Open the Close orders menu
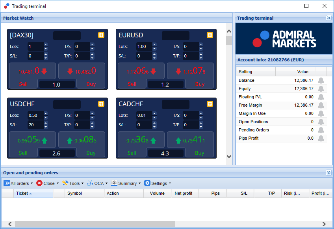334x229 pixels. pos(47,183)
